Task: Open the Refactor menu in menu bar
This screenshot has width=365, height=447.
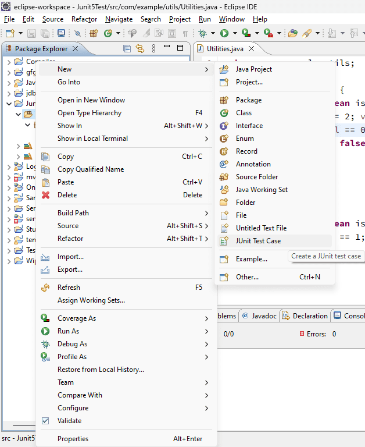Action: click(84, 19)
